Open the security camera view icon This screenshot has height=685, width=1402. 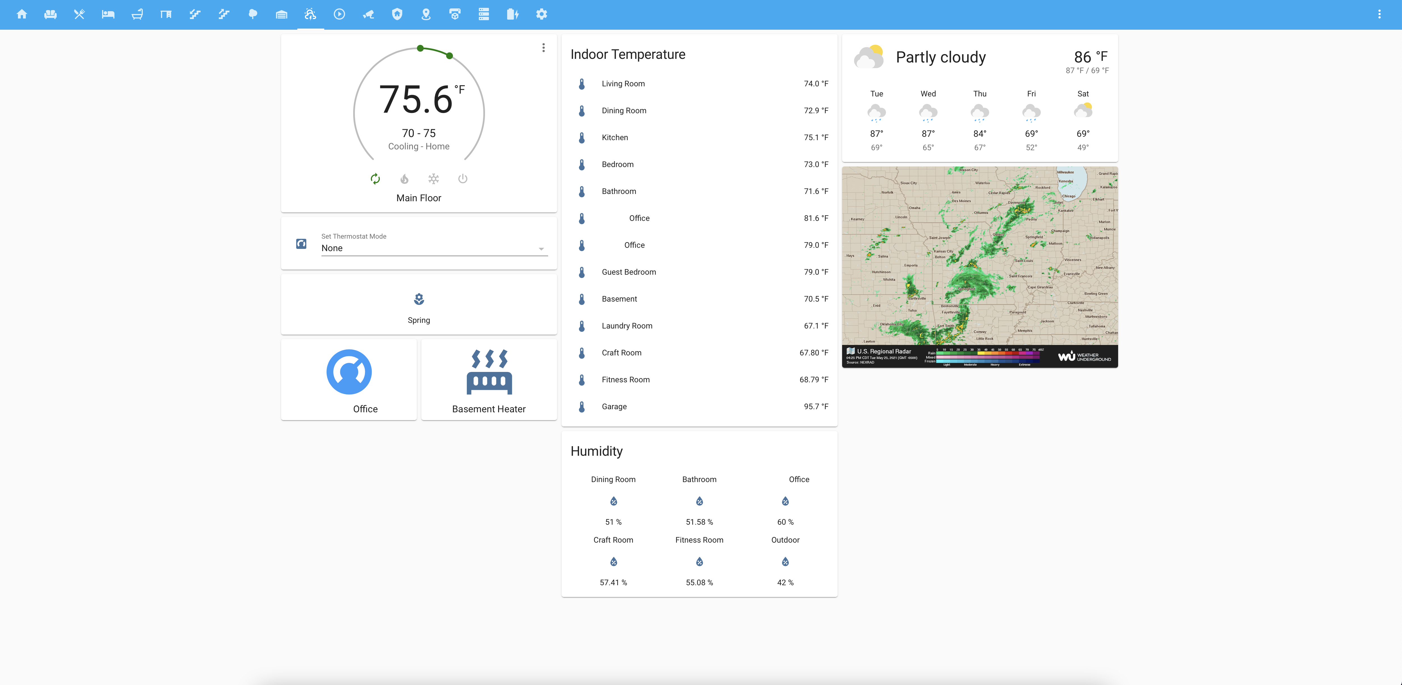pyautogui.click(x=369, y=14)
